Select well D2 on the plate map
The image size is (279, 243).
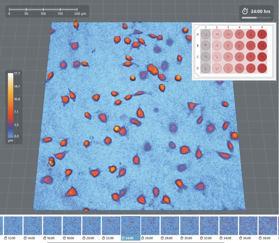pos(217,68)
